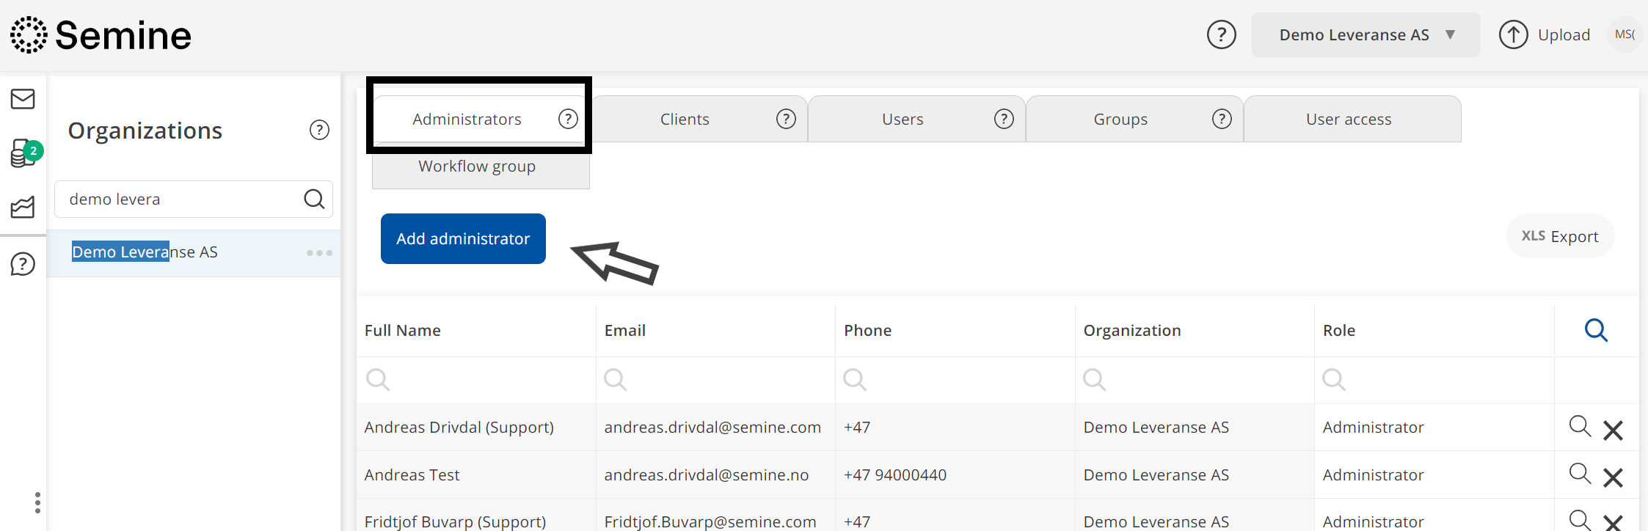The width and height of the screenshot is (1648, 531).
Task: Switch to the Clients tab
Action: tap(685, 120)
